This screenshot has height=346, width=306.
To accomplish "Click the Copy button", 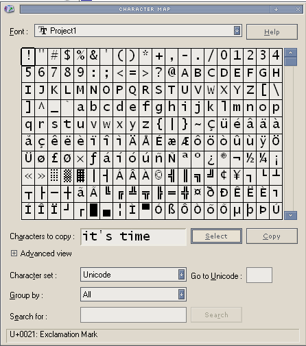I will tap(272, 236).
